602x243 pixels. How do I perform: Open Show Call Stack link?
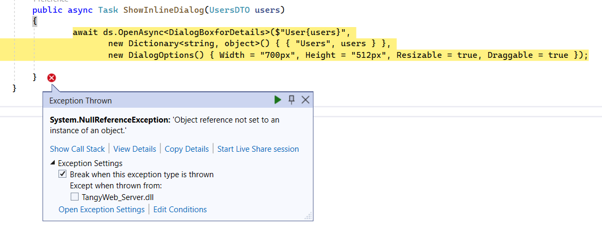[77, 149]
